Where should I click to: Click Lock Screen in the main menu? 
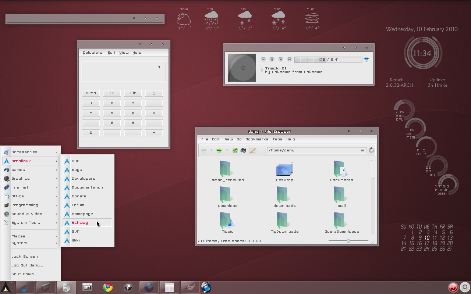31,257
